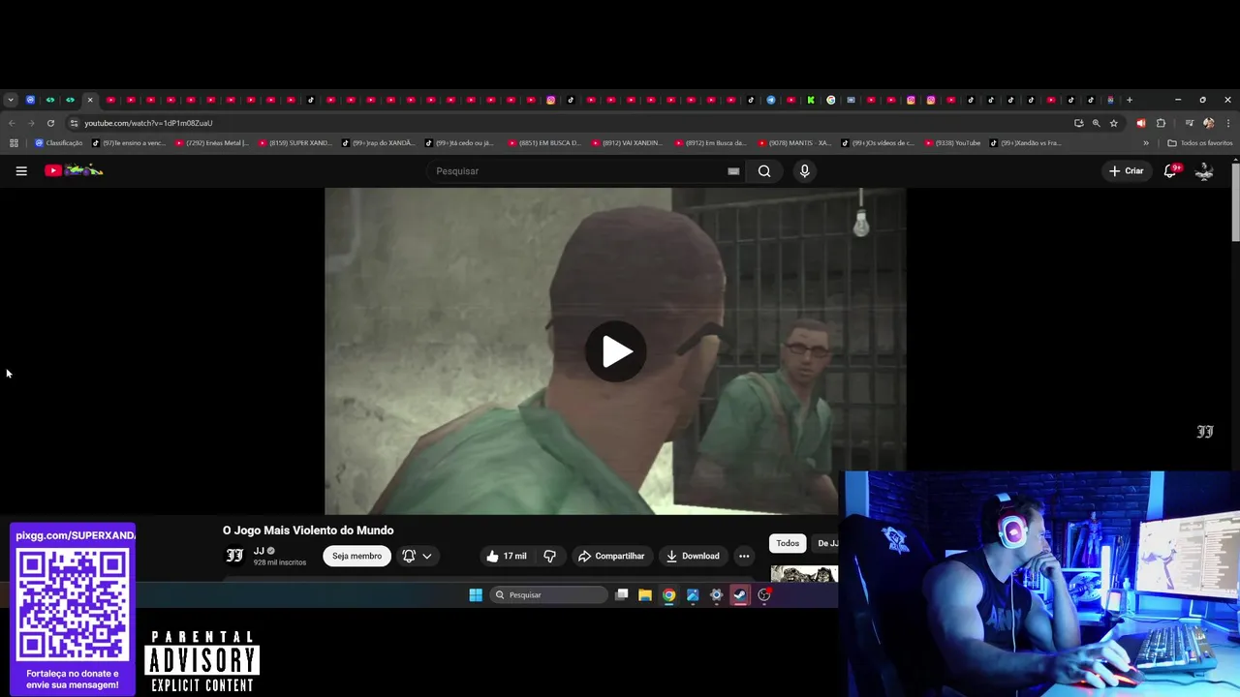The height and width of the screenshot is (697, 1240).
Task: Dislike the video with thumbs-down
Action: pos(549,556)
